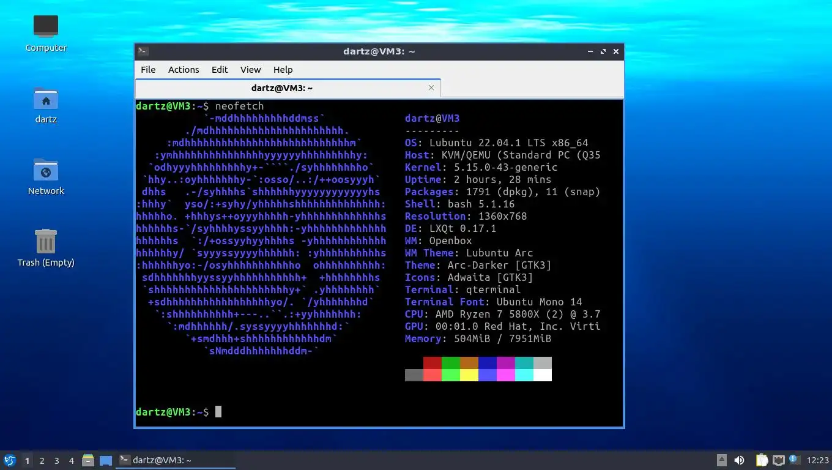Image resolution: width=832 pixels, height=470 pixels.
Task: Open the Edit menu
Action: click(220, 70)
